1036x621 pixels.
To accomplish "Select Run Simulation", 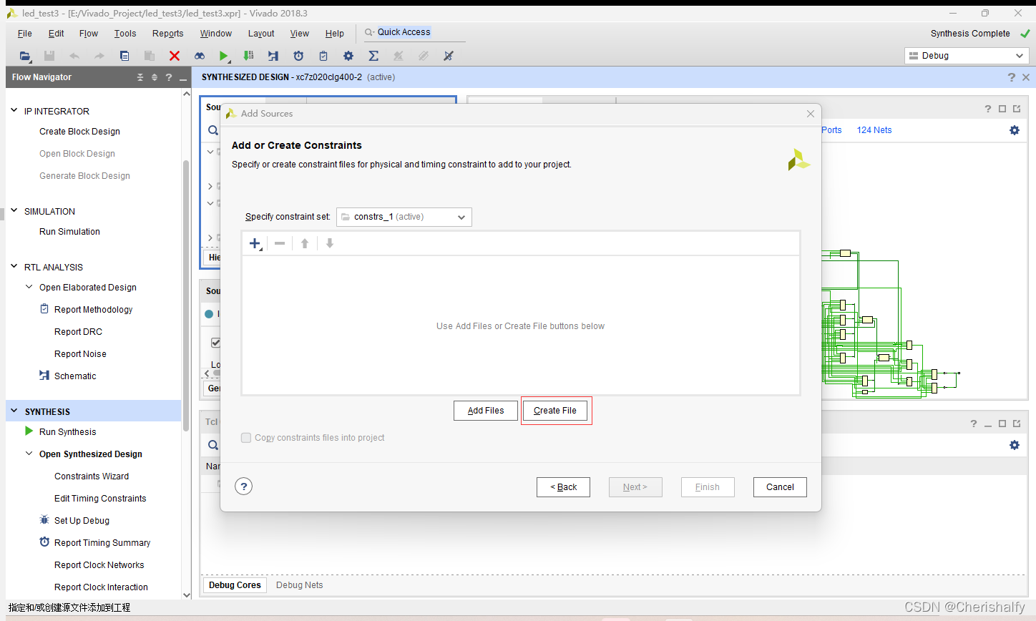I will [x=69, y=232].
